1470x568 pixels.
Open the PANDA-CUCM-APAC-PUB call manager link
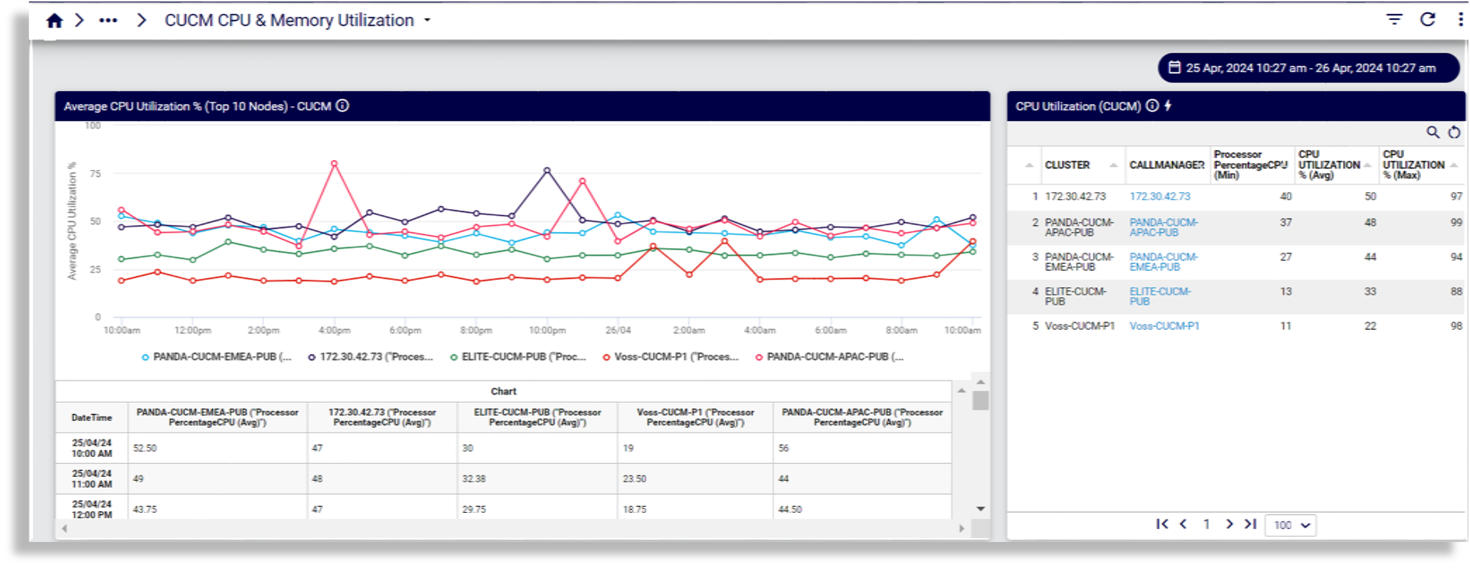1164,227
